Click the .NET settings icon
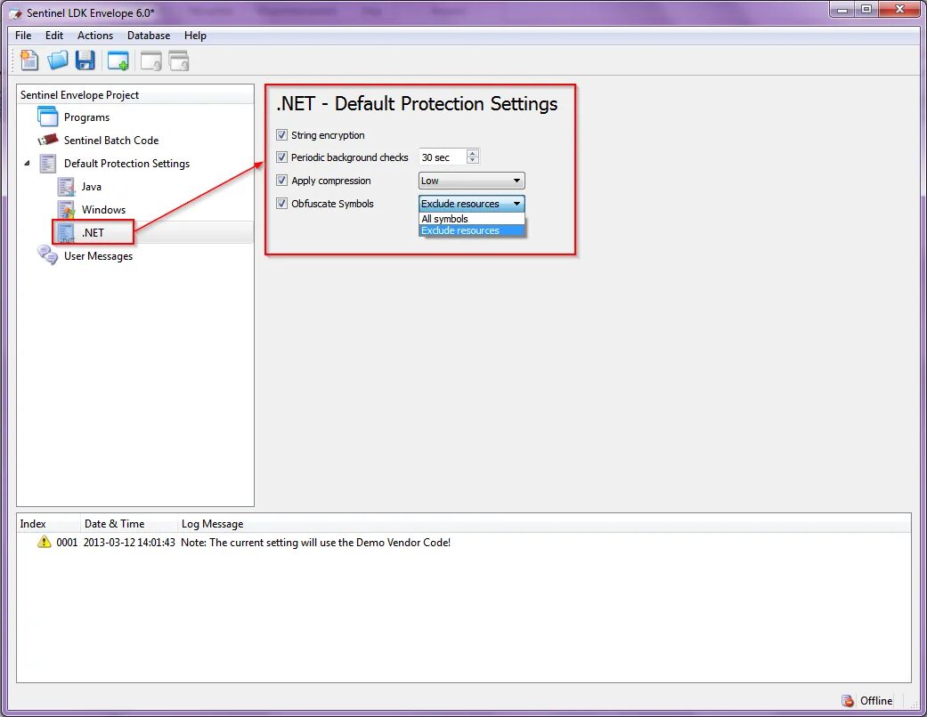This screenshot has height=717, width=927. click(66, 233)
